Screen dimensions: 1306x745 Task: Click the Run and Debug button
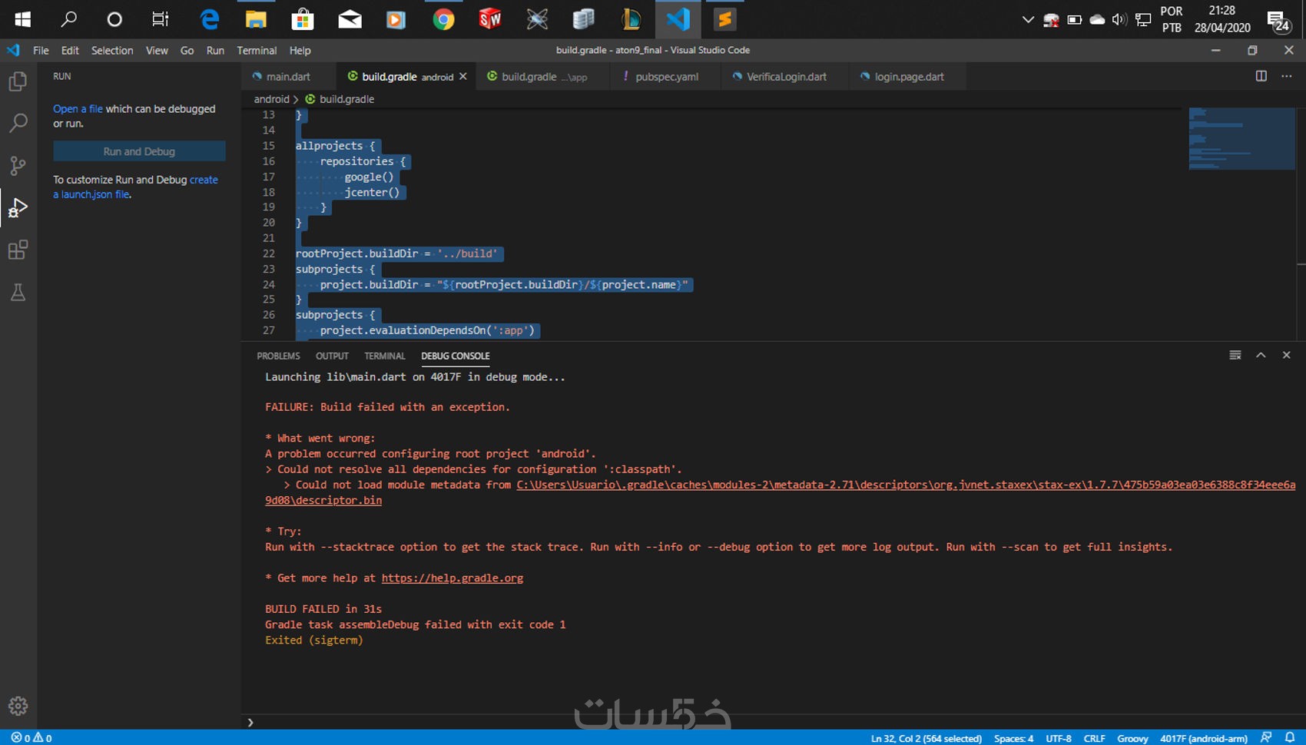[139, 151]
